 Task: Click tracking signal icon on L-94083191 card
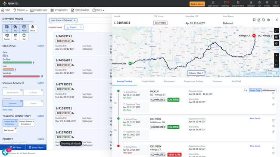(72, 41)
